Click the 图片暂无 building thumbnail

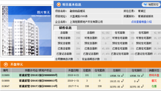coord(27,31)
